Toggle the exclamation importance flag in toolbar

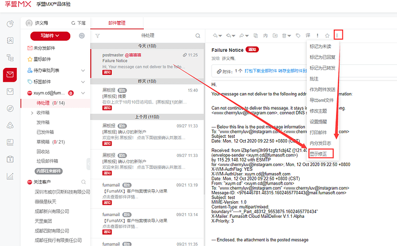coord(317,36)
